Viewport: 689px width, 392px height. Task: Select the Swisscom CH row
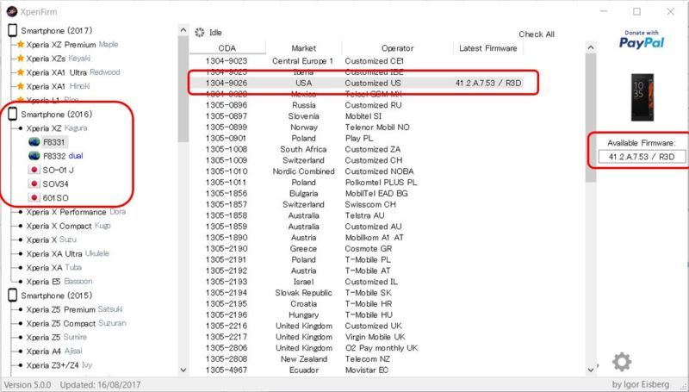pyautogui.click(x=357, y=204)
